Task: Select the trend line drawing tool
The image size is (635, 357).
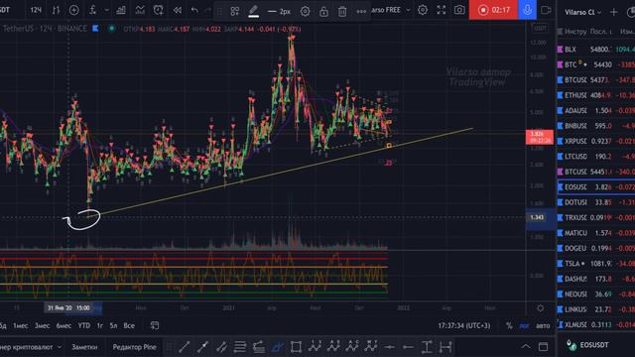Action: point(185,347)
